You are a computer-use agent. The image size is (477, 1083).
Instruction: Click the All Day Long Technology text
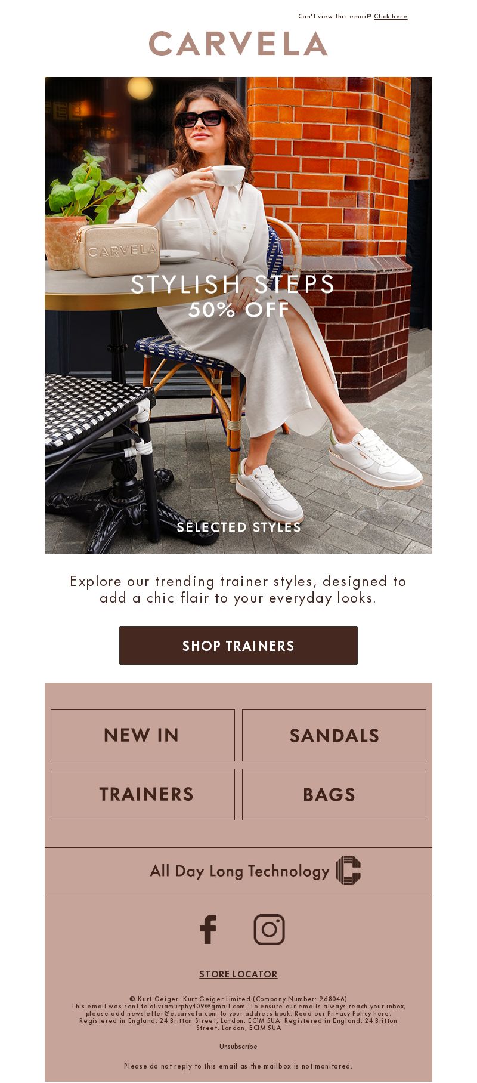pos(240,871)
